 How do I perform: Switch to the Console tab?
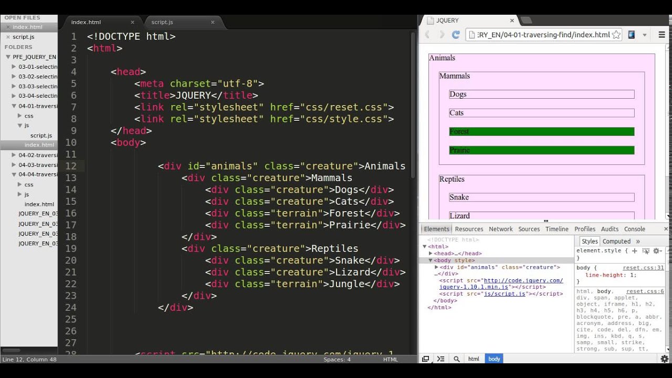[635, 229]
